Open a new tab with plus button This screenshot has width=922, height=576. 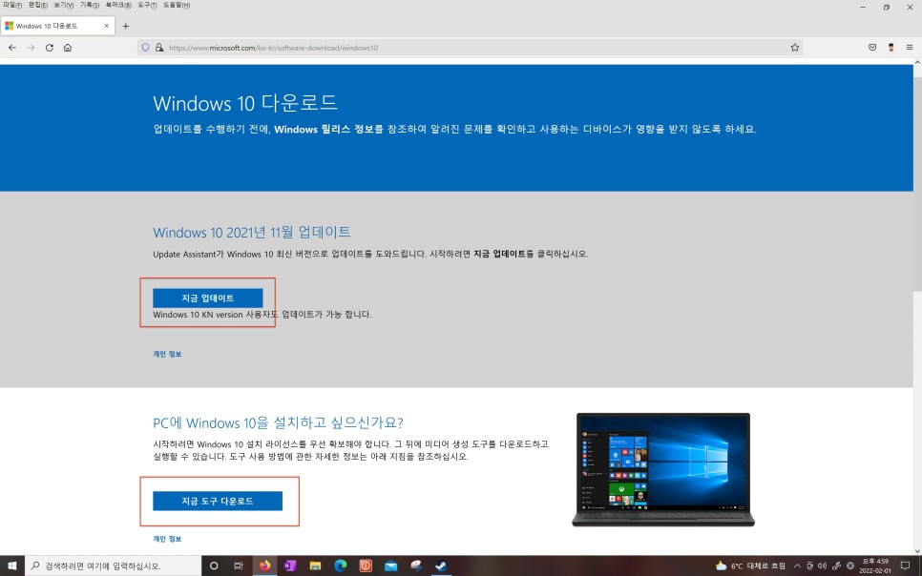125,26
